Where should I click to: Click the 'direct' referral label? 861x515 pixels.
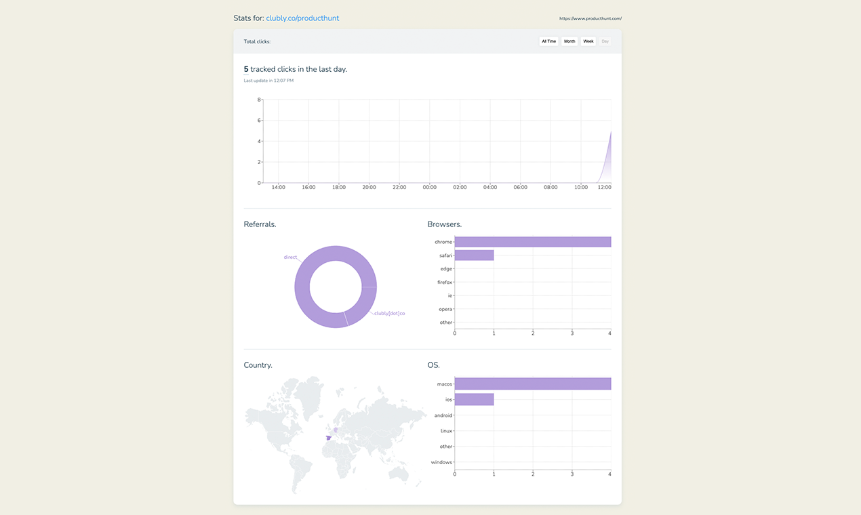[x=290, y=257]
